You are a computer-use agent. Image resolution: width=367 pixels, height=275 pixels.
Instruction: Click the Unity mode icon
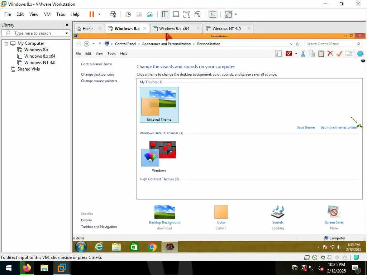tap(197, 14)
